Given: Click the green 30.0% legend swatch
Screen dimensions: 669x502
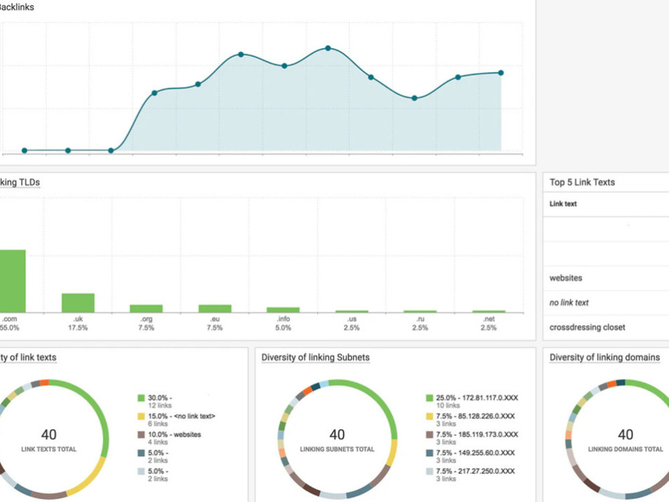Looking at the screenshot, I should pos(141,398).
